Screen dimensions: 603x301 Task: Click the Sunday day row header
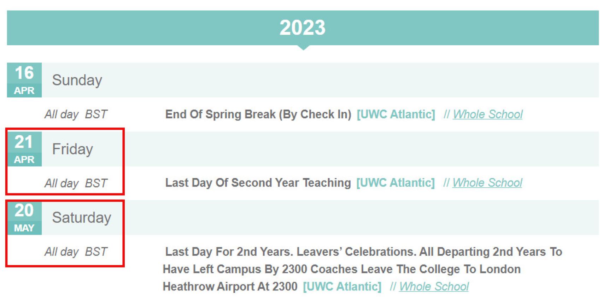coord(320,80)
